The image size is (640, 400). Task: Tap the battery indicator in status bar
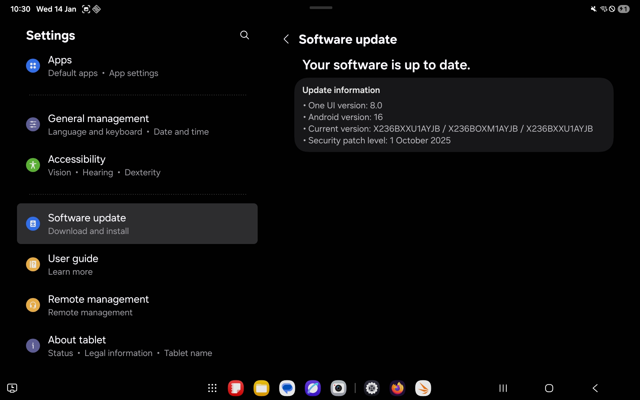point(623,9)
